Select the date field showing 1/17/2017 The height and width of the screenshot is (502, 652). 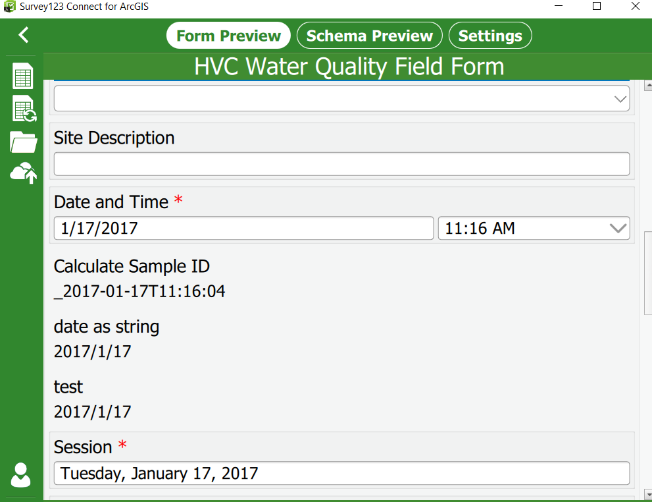click(x=243, y=229)
